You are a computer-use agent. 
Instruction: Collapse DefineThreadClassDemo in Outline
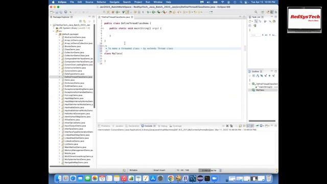250,84
